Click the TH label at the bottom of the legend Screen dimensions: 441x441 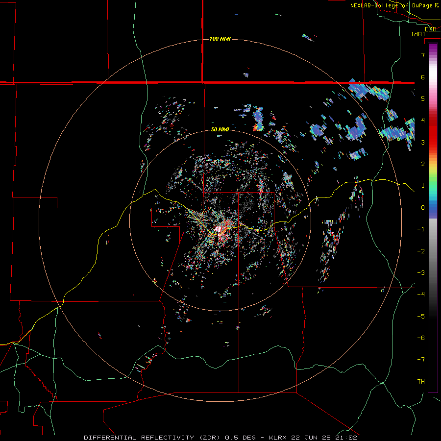click(421, 381)
